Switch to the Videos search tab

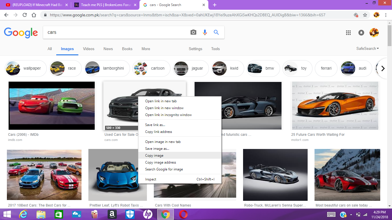89,49
